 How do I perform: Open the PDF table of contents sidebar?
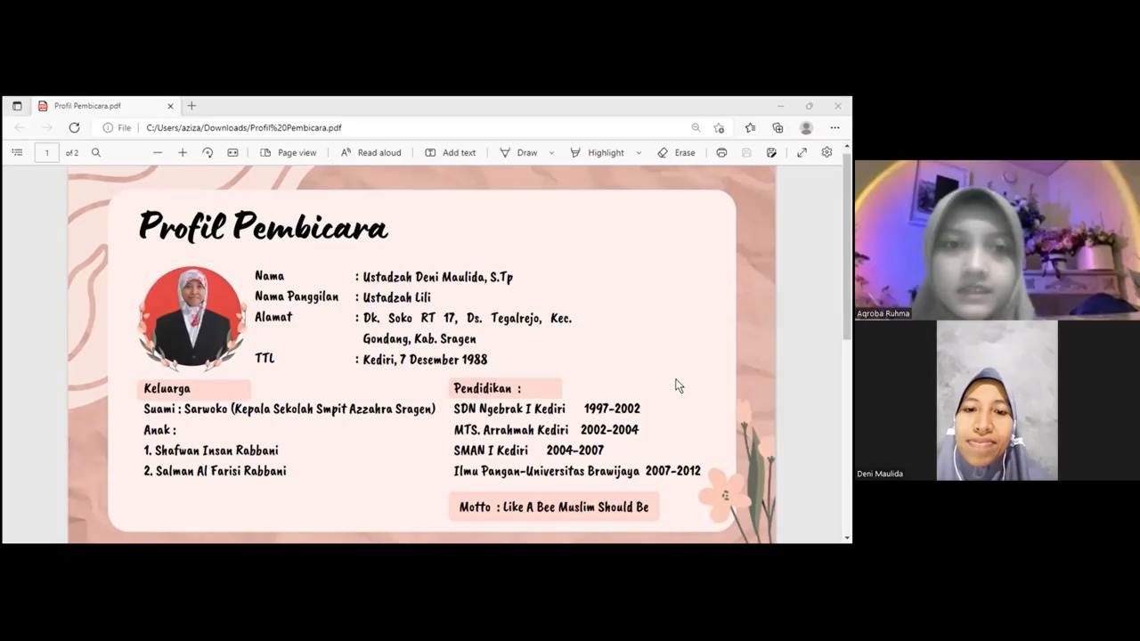[17, 152]
